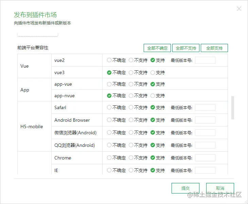This screenshot has width=248, height=204.
Task: Close the publish dialog with X icon
Action: tap(239, 9)
